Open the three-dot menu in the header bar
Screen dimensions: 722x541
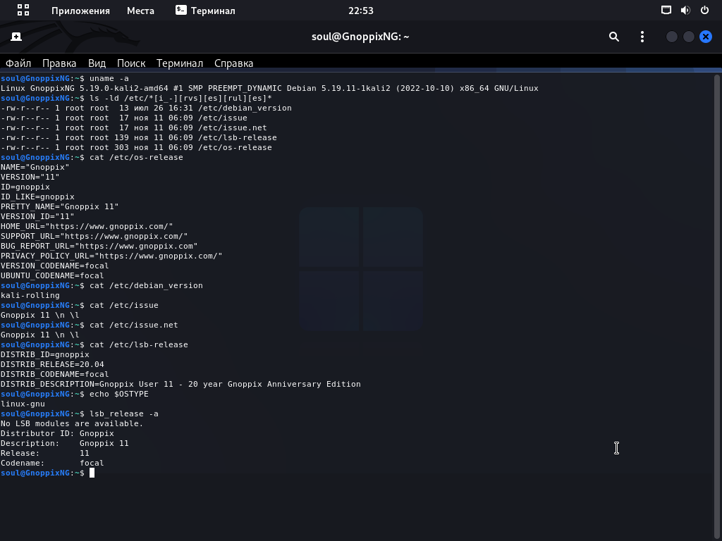[642, 37]
